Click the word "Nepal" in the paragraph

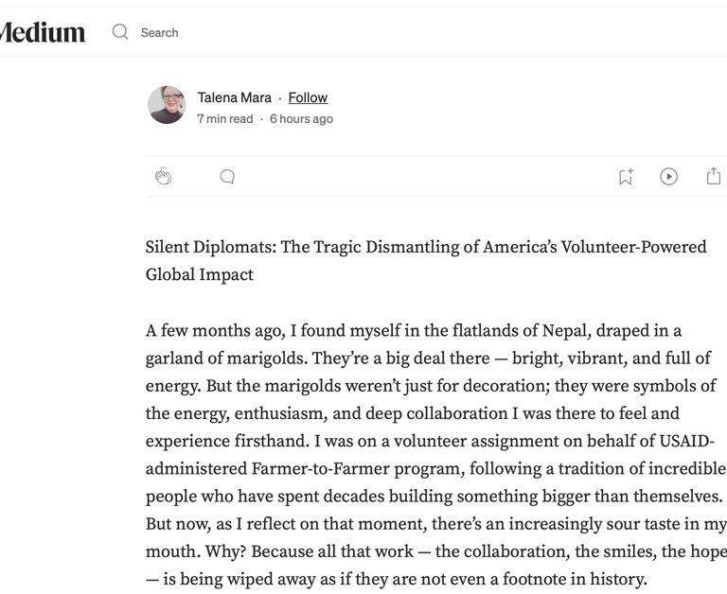[x=567, y=331]
